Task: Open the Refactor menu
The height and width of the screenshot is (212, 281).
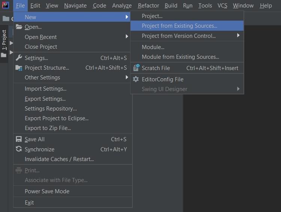Action: click(x=148, y=6)
